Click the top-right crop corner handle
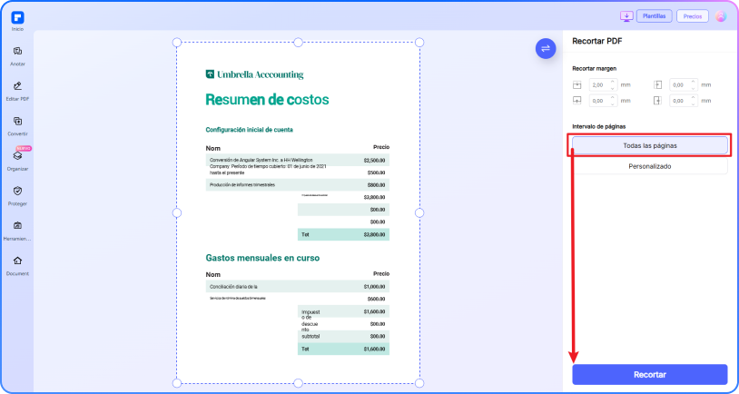The height and width of the screenshot is (394, 739). coord(419,43)
